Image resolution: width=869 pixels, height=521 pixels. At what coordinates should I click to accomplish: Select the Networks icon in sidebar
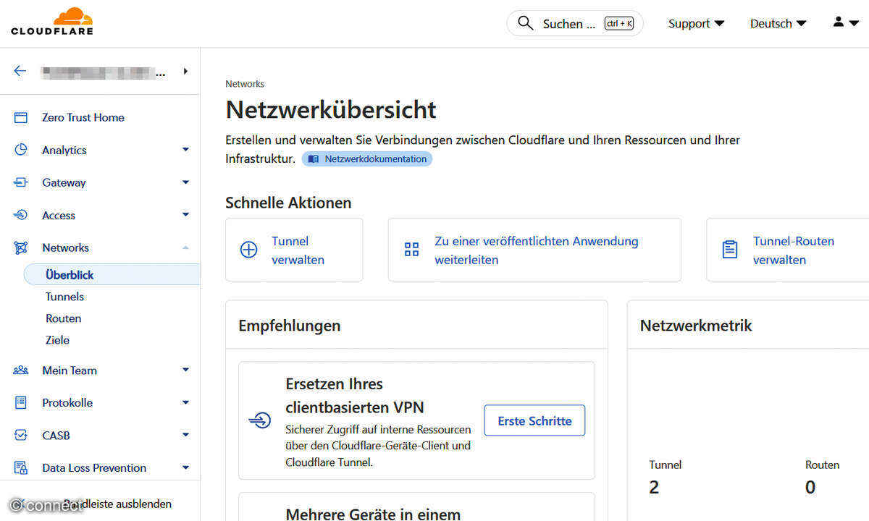[20, 247]
